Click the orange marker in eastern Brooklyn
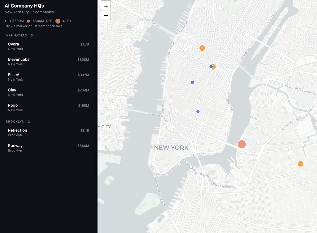This screenshot has width=317, height=233. pyautogui.click(x=300, y=164)
